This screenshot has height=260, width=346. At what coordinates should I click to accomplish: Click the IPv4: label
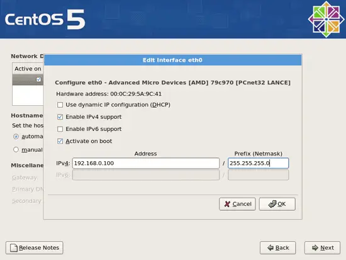63,163
